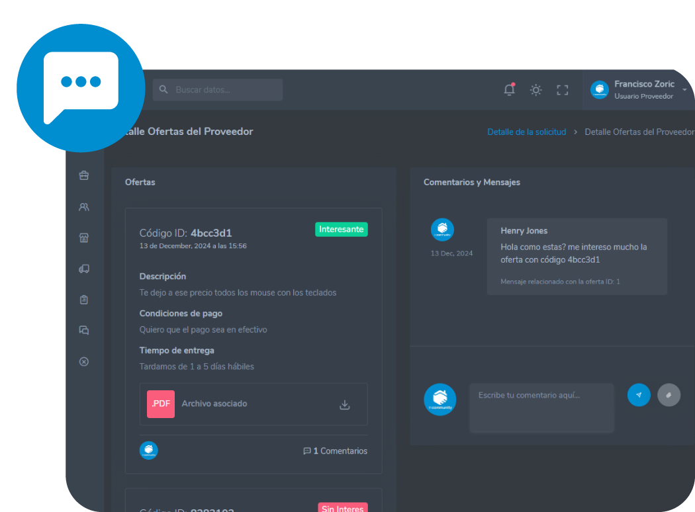
Task: Send the comment with the paper plane button
Action: tap(639, 395)
